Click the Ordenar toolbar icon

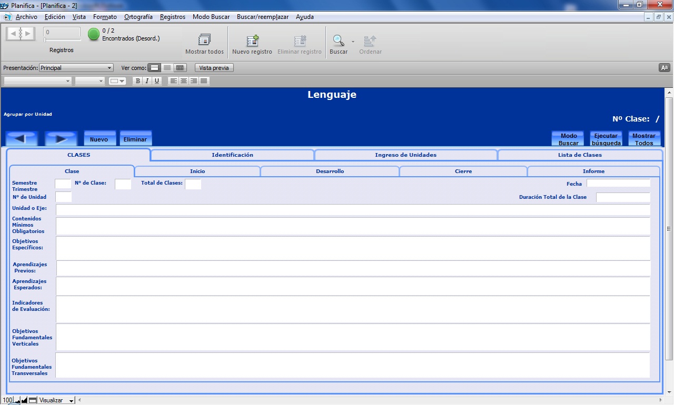(x=370, y=40)
